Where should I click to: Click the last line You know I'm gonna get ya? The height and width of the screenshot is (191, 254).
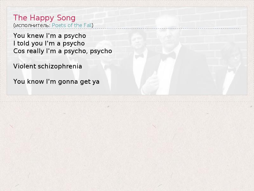point(56,81)
